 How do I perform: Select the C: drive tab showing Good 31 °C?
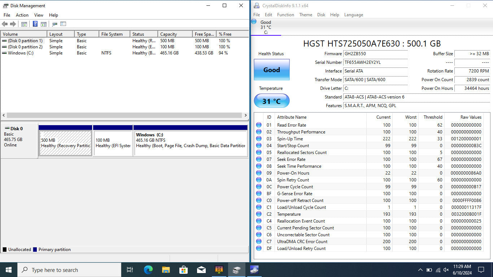coord(266,27)
